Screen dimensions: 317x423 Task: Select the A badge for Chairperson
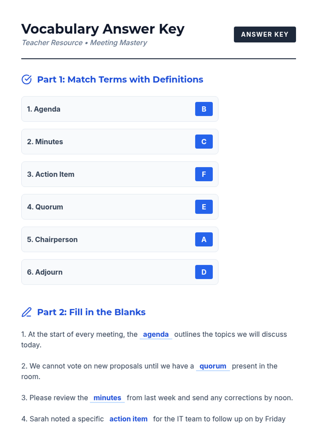pyautogui.click(x=204, y=239)
